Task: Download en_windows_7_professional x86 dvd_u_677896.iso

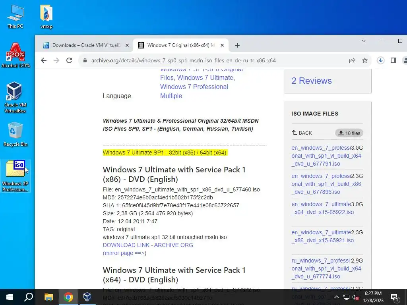Action: 326,184
